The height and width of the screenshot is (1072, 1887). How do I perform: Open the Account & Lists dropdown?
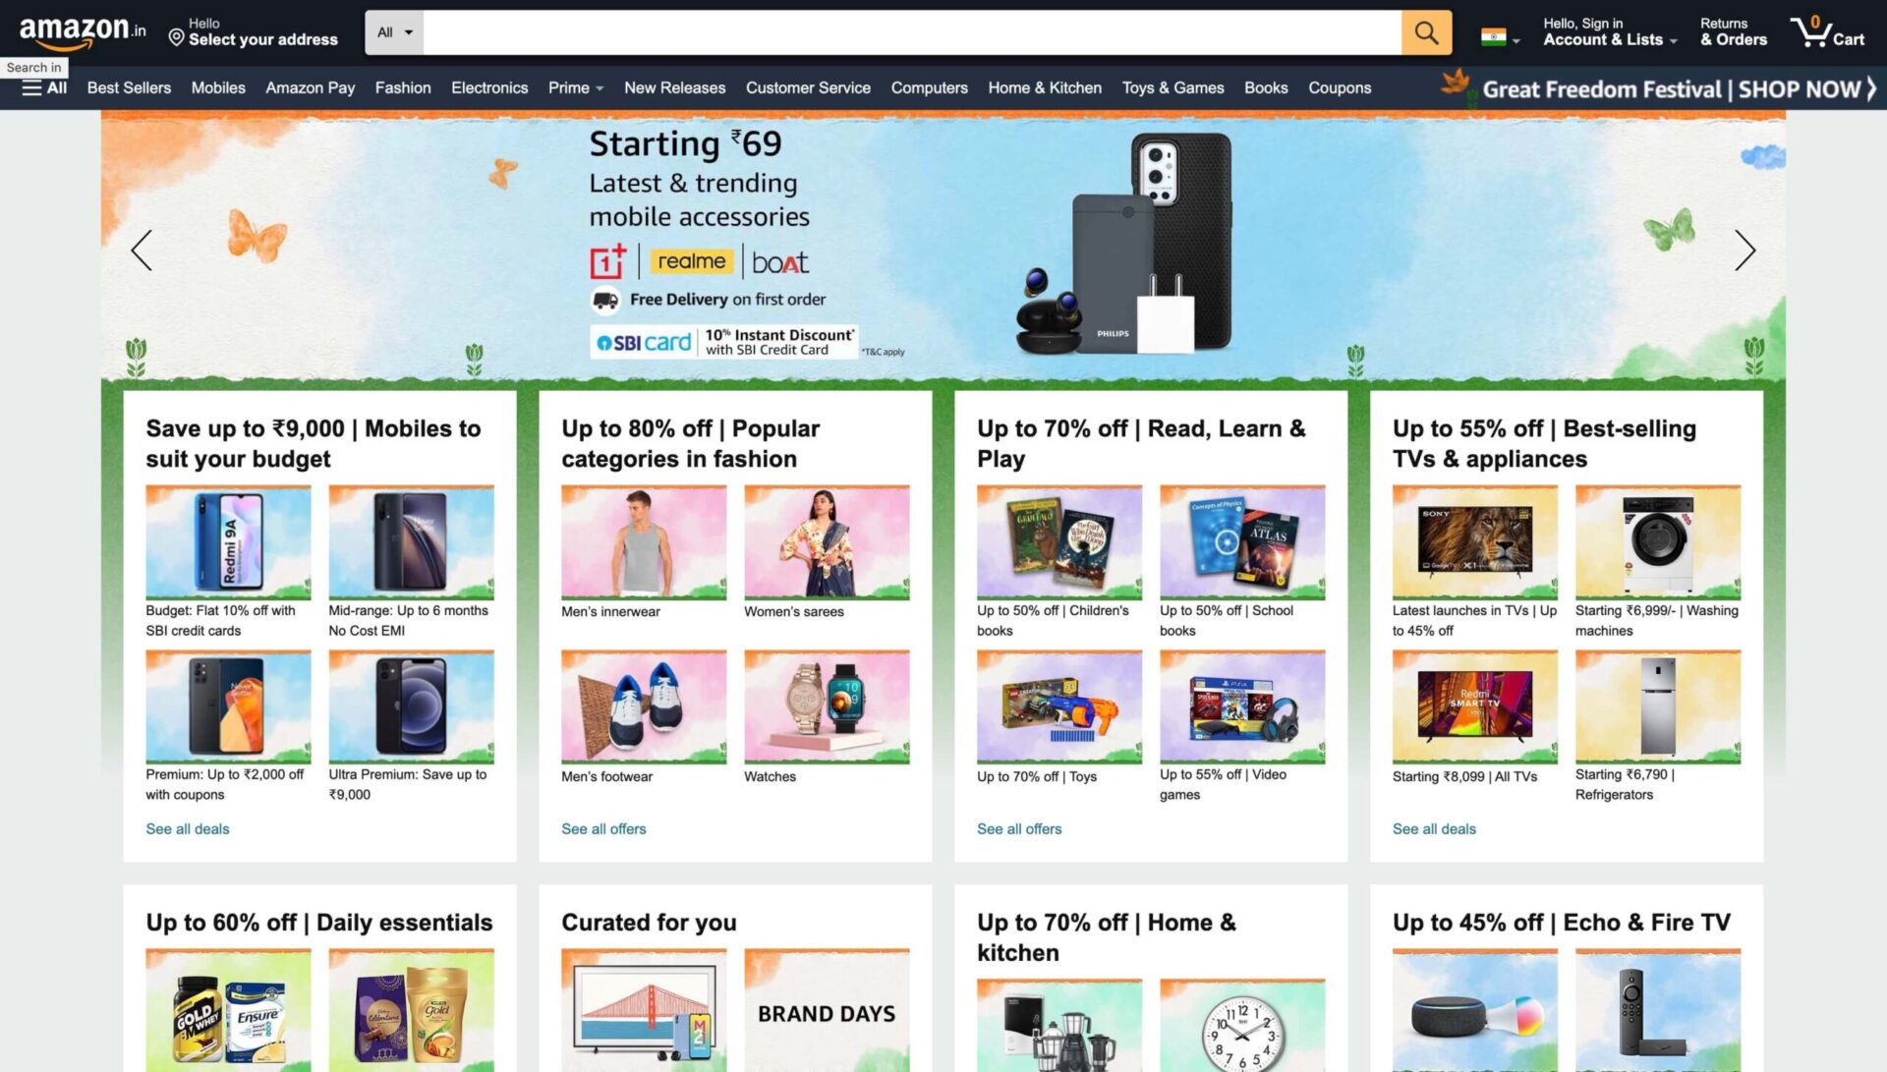[x=1610, y=32]
